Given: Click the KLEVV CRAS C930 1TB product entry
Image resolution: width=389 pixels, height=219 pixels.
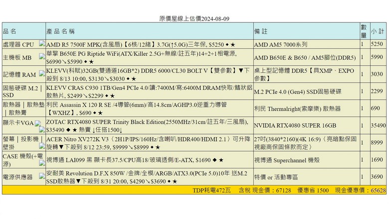Looking at the screenshot, I should [149, 91].
